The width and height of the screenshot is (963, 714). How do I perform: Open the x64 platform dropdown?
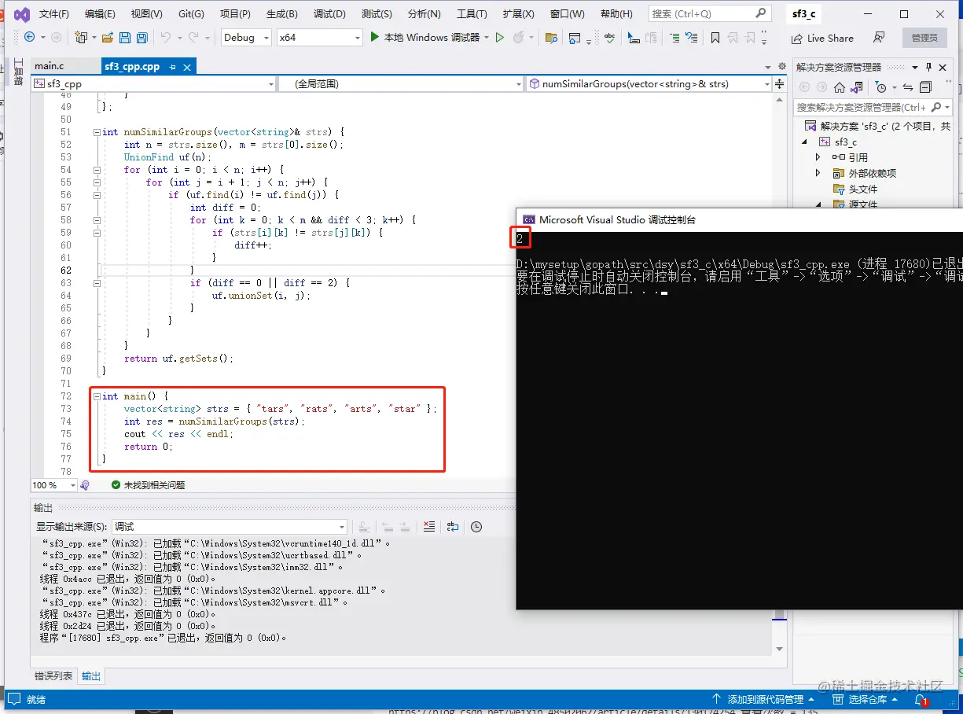[320, 37]
